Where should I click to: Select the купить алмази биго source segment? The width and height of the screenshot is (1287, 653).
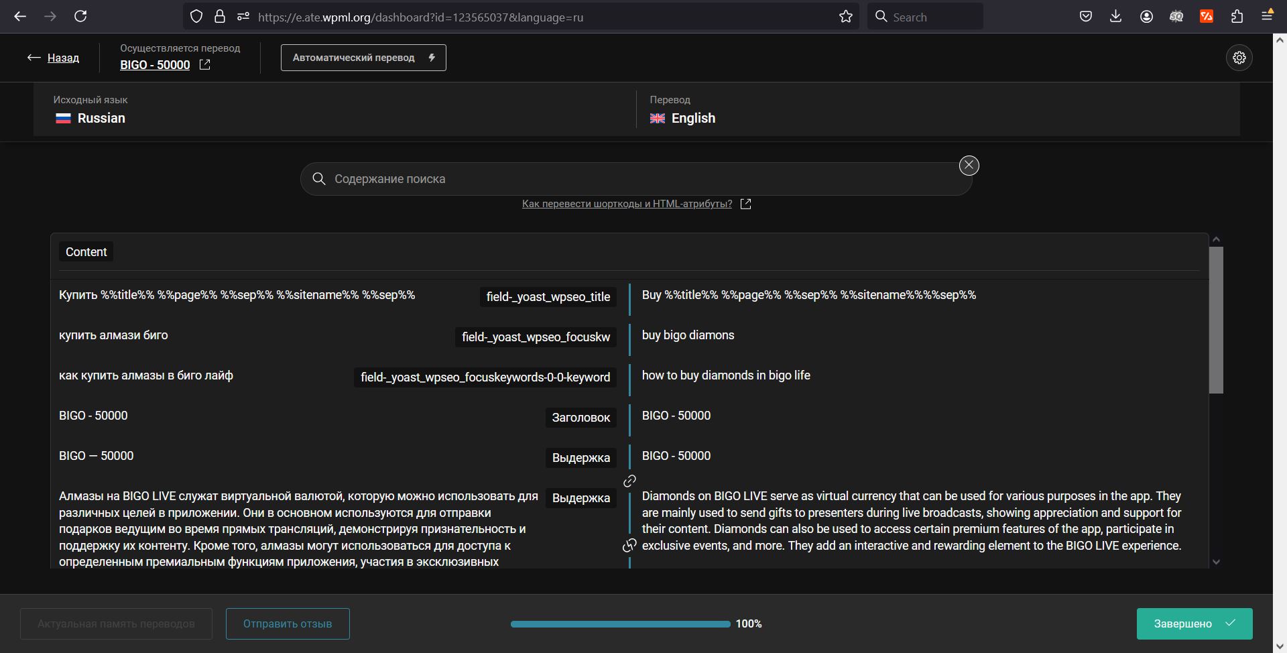[x=113, y=335]
